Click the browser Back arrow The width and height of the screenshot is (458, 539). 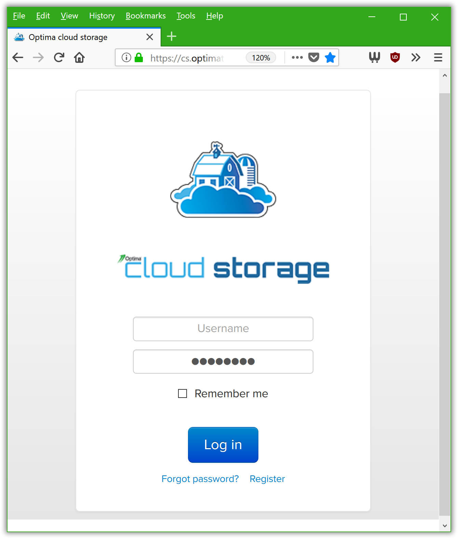[18, 57]
